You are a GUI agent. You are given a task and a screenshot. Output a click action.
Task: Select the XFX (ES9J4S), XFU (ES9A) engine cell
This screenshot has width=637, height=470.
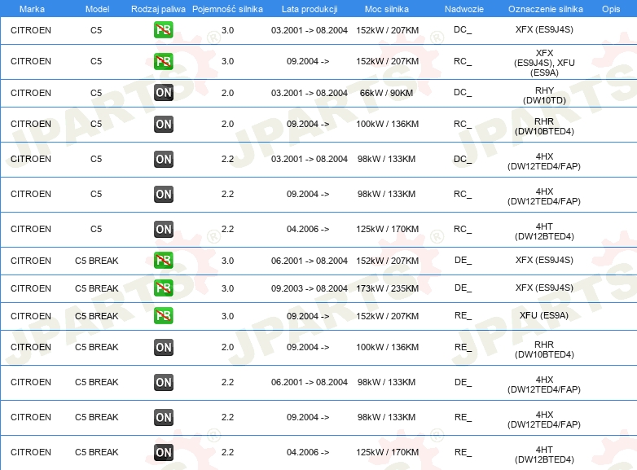pos(544,63)
